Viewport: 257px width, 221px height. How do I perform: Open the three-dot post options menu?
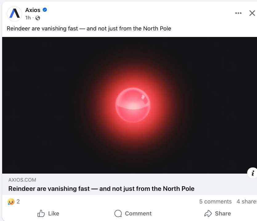click(238, 13)
